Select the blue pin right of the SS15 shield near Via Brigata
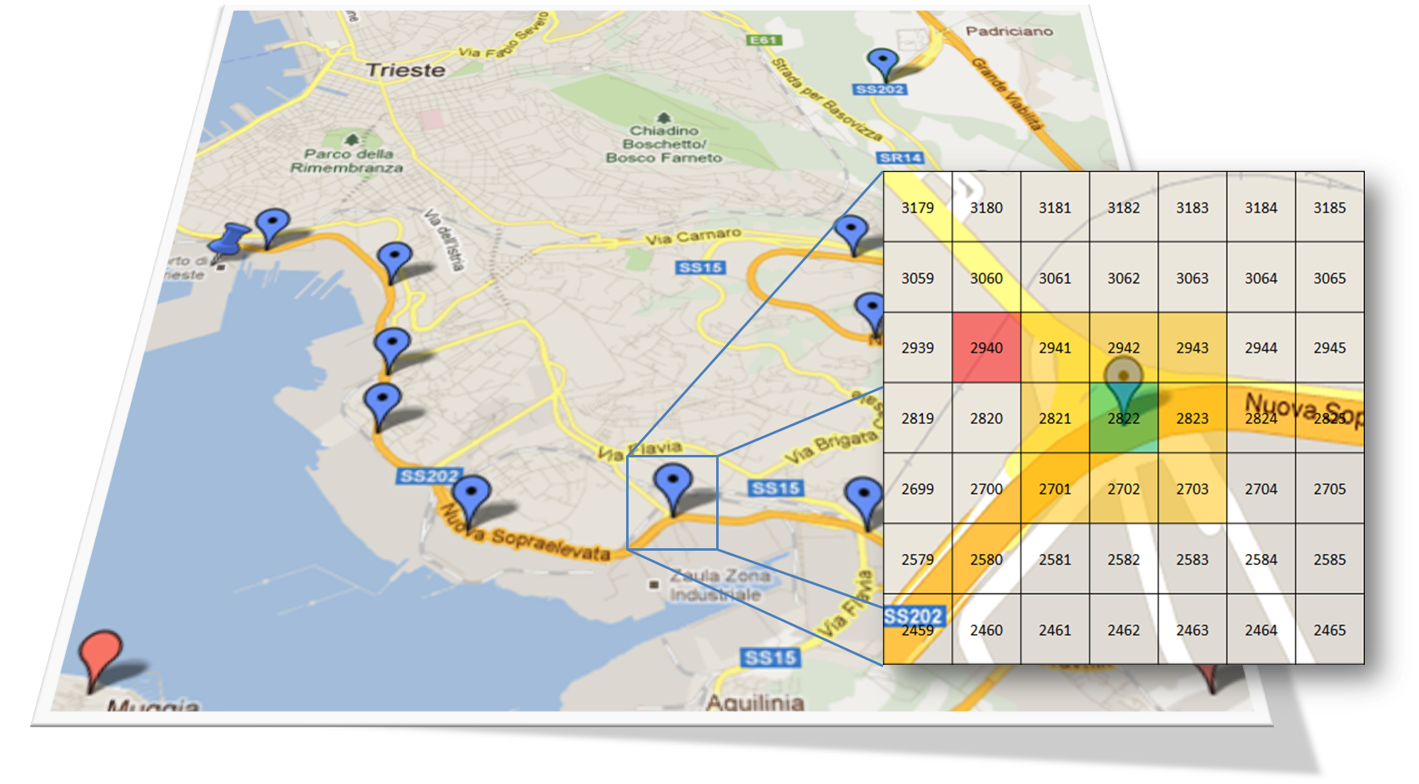 865,502
